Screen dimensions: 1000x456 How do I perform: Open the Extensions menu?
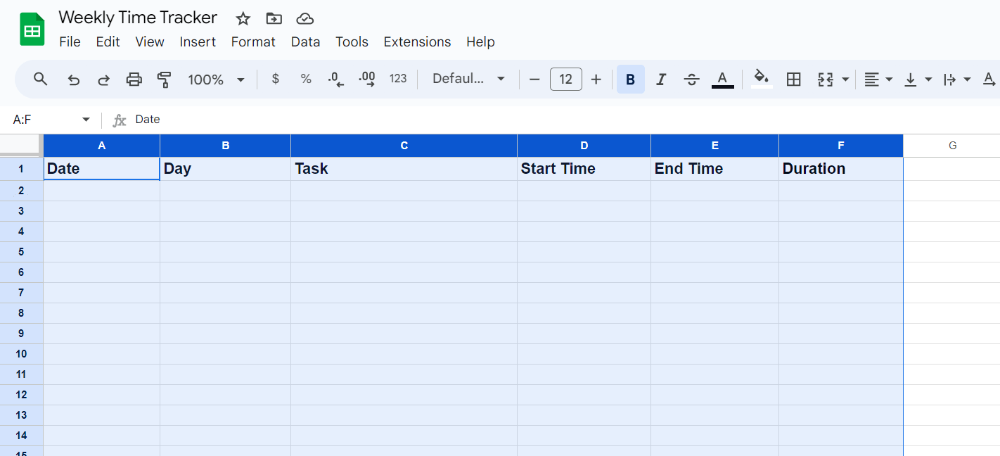pyautogui.click(x=417, y=42)
